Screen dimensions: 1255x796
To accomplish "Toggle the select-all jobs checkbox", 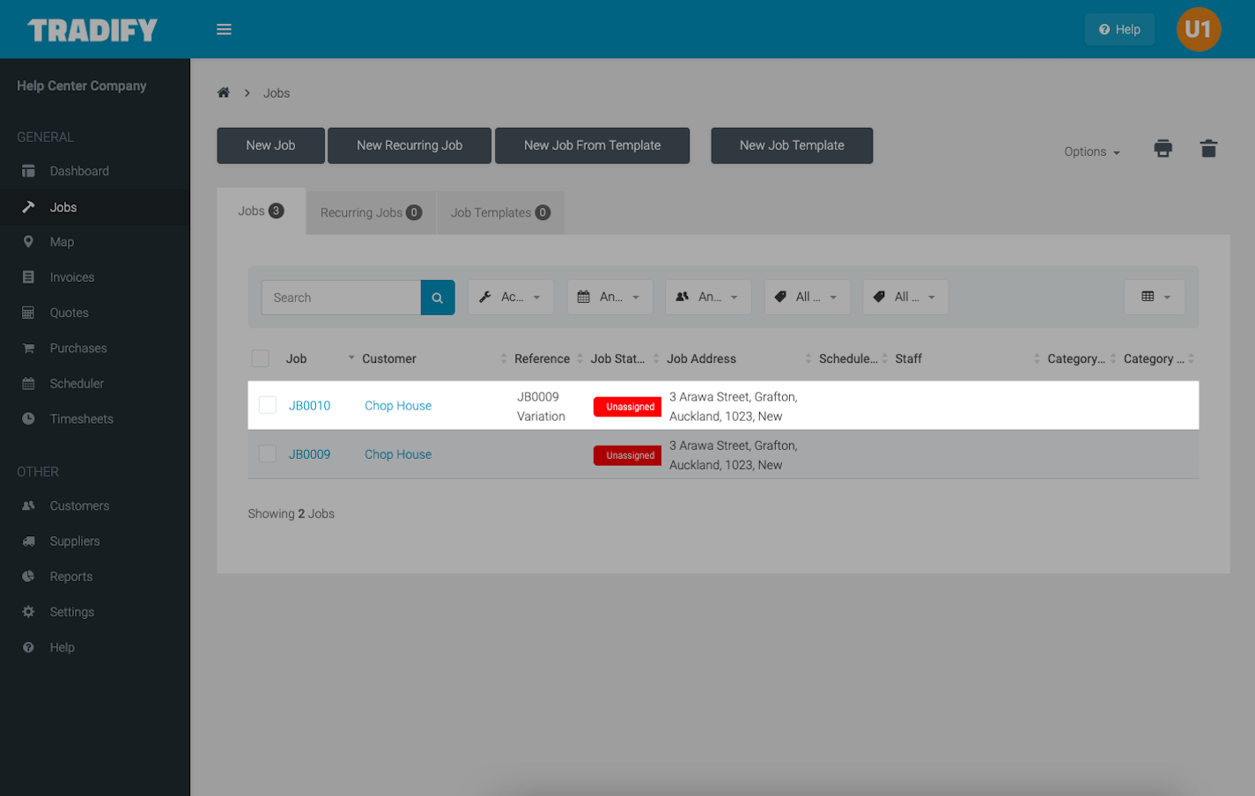I will (261, 358).
